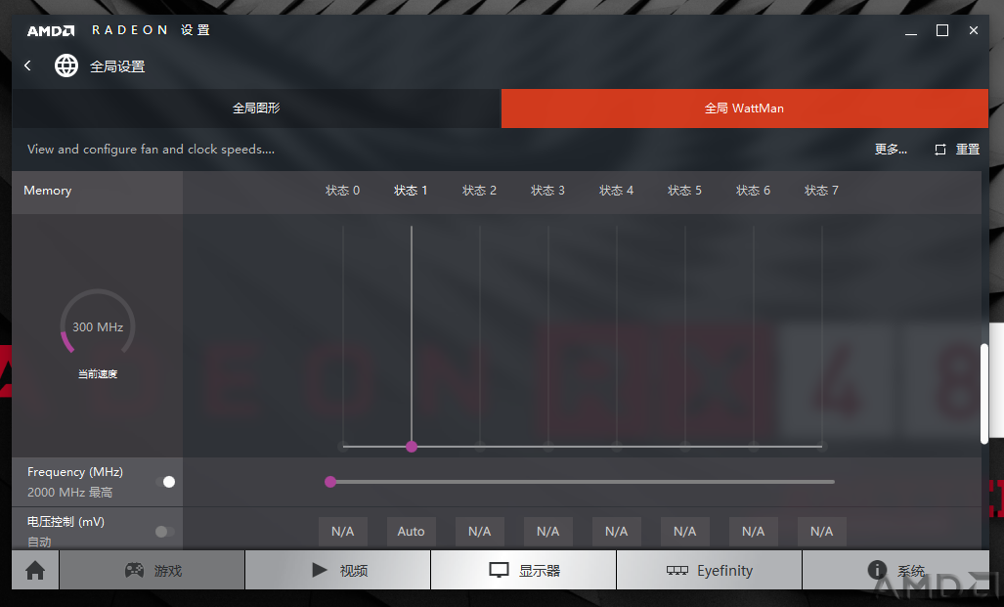Go back using the left arrow
This screenshot has width=1004, height=607.
point(27,65)
